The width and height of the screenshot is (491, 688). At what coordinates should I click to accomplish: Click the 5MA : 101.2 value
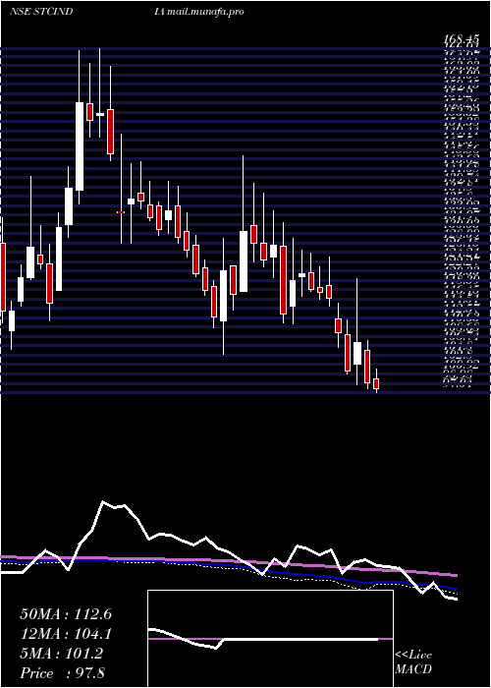point(61,654)
